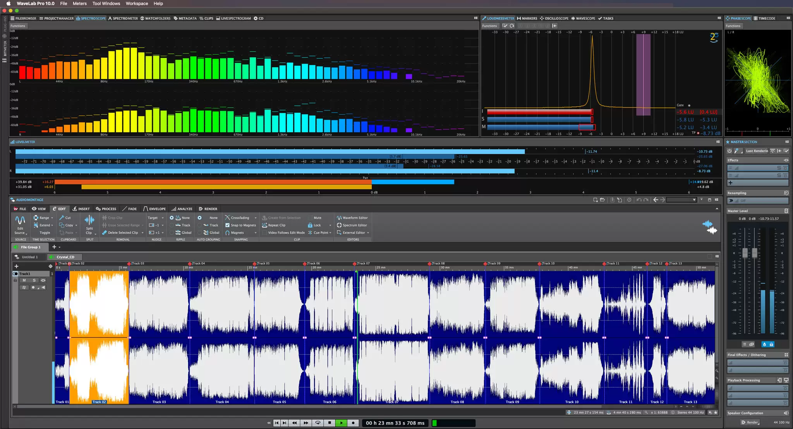Toggle the Snap to Magnets checkbox

pyautogui.click(x=228, y=225)
